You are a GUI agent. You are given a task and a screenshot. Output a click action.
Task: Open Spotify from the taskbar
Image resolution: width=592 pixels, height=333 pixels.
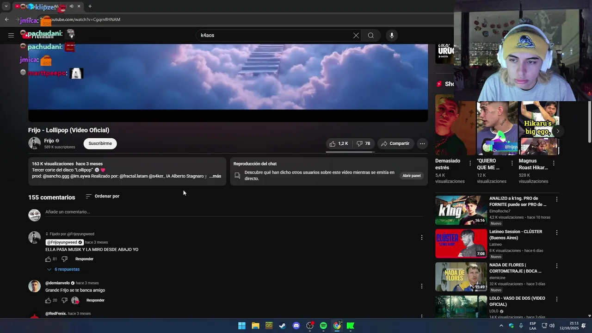click(323, 326)
